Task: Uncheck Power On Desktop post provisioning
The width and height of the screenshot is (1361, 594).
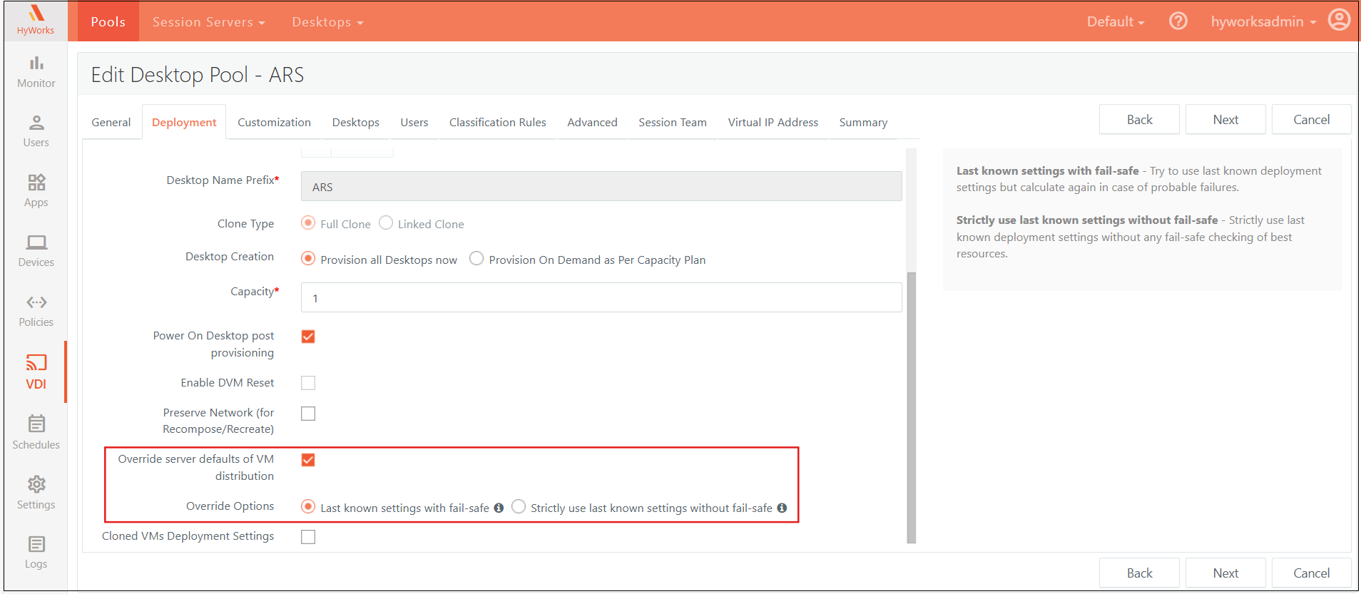Action: click(308, 337)
